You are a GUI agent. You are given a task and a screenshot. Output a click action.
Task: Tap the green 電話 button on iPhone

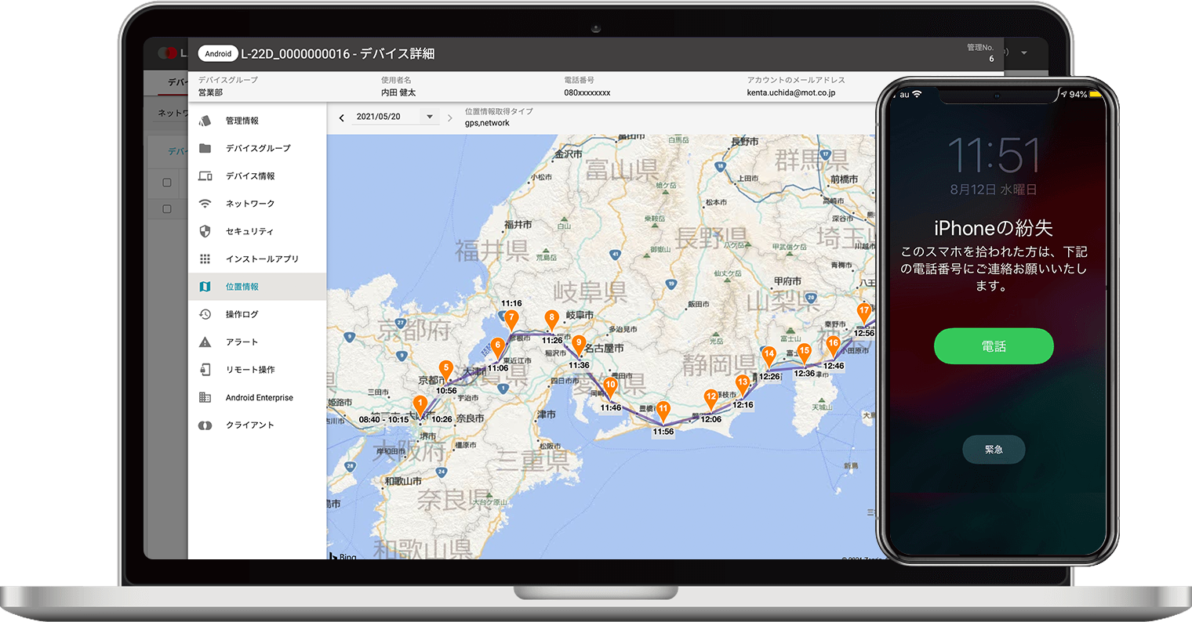[994, 346]
